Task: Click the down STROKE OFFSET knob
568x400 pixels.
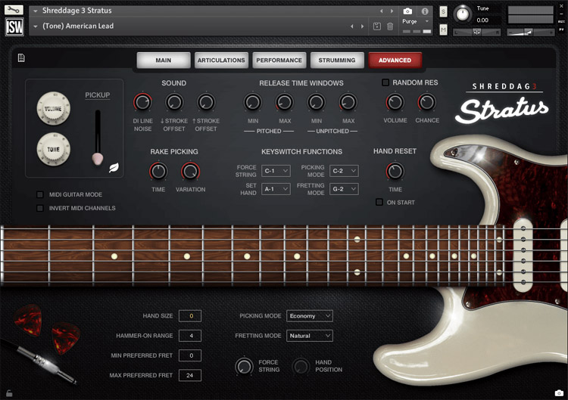Action: pyautogui.click(x=174, y=102)
